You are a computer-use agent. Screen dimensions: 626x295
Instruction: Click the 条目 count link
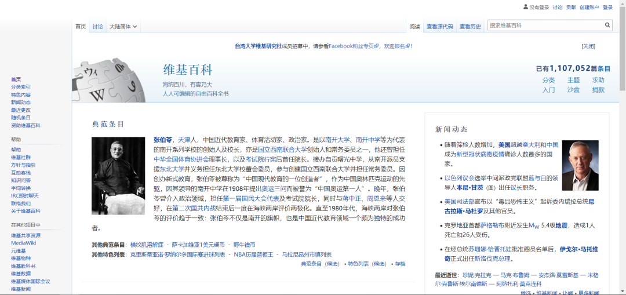point(605,68)
